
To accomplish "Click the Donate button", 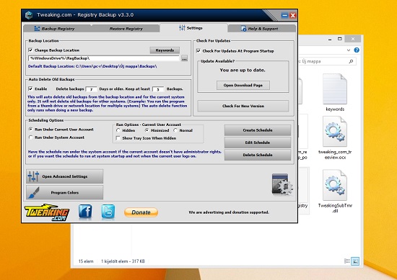I will (x=141, y=212).
